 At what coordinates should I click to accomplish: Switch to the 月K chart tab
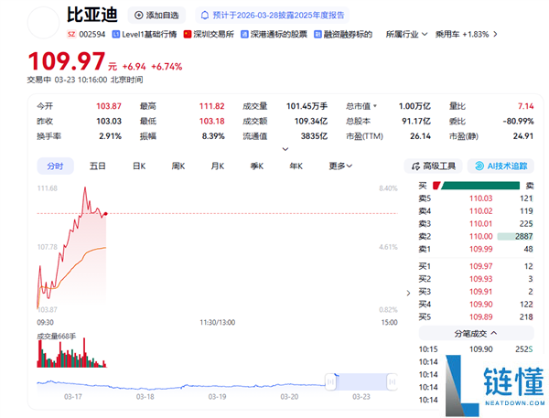coord(218,166)
